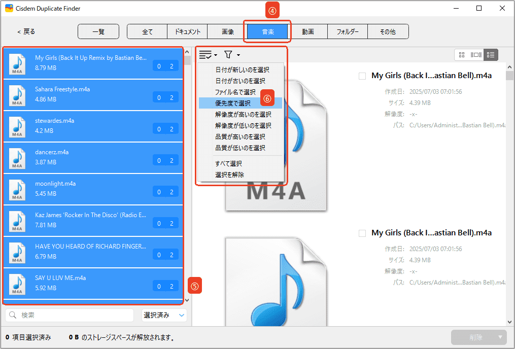The width and height of the screenshot is (515, 349).
Task: Check the second My Girls file checkbox
Action: pos(362,233)
